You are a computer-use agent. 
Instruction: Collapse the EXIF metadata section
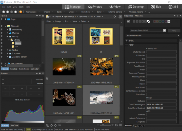127,45
